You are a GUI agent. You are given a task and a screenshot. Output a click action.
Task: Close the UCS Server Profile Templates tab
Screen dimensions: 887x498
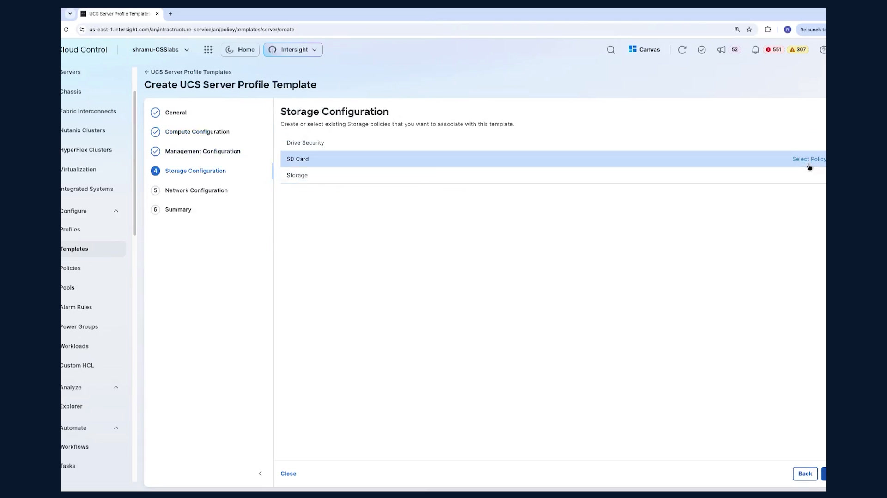pos(157,14)
